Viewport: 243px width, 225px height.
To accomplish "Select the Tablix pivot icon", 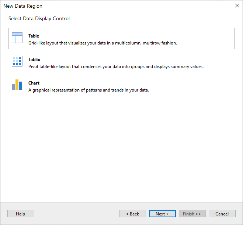I will coord(17,61).
